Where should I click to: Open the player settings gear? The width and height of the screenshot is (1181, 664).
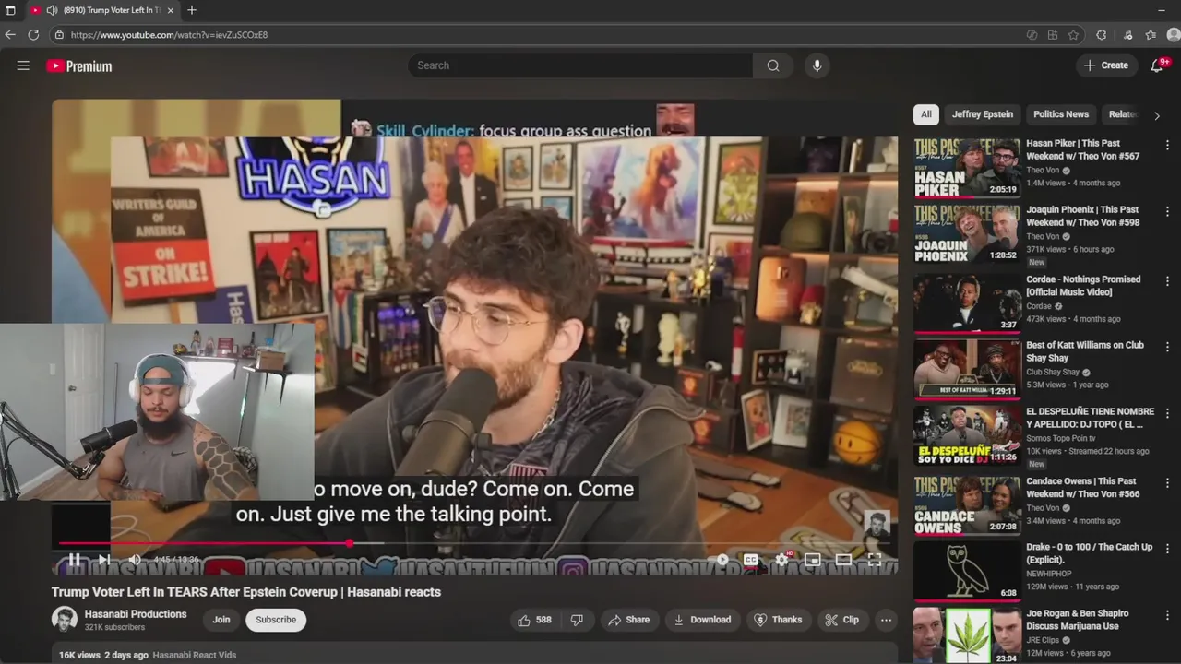point(782,560)
